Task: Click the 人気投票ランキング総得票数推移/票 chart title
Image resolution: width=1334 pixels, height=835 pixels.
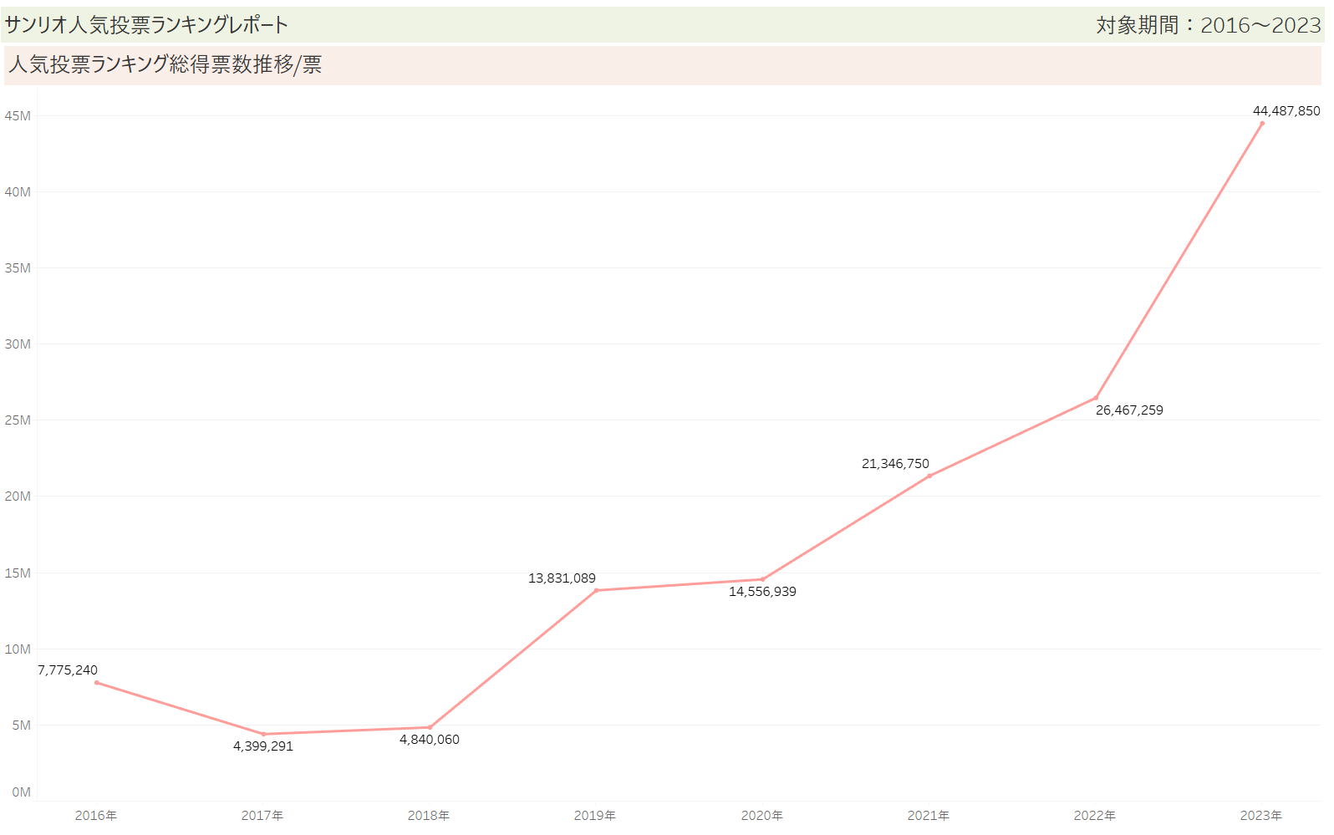Action: pyautogui.click(x=165, y=64)
